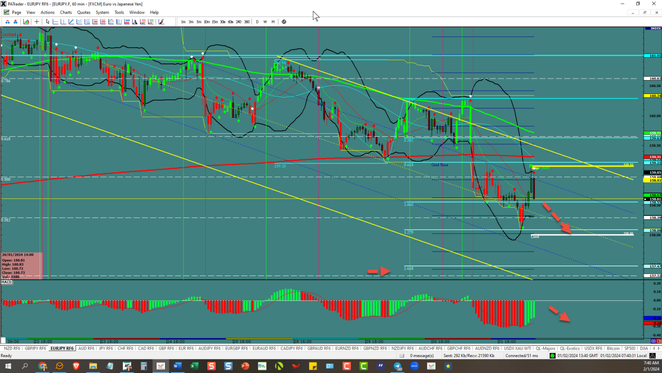
Task: Open PowerPoint from the taskbar
Action: click(245, 366)
